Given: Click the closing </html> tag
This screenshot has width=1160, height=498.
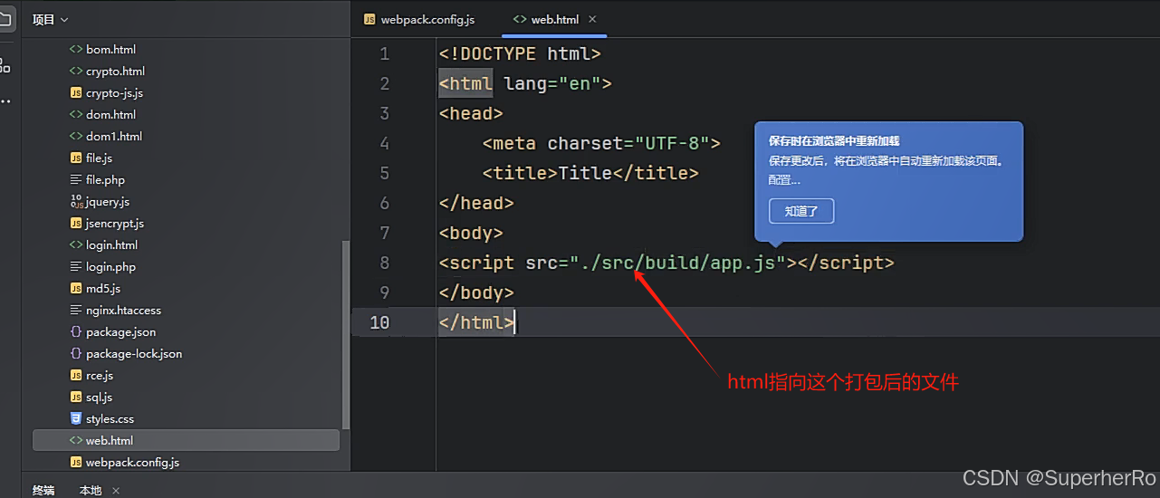Looking at the screenshot, I should (x=476, y=322).
